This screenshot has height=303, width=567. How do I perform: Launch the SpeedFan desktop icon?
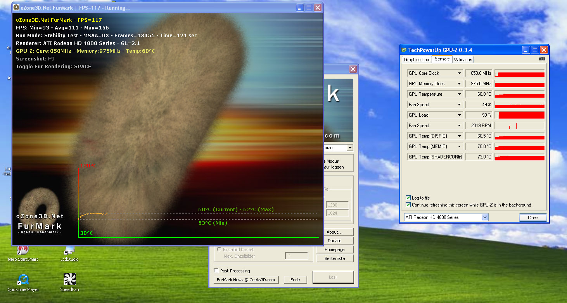click(x=69, y=282)
